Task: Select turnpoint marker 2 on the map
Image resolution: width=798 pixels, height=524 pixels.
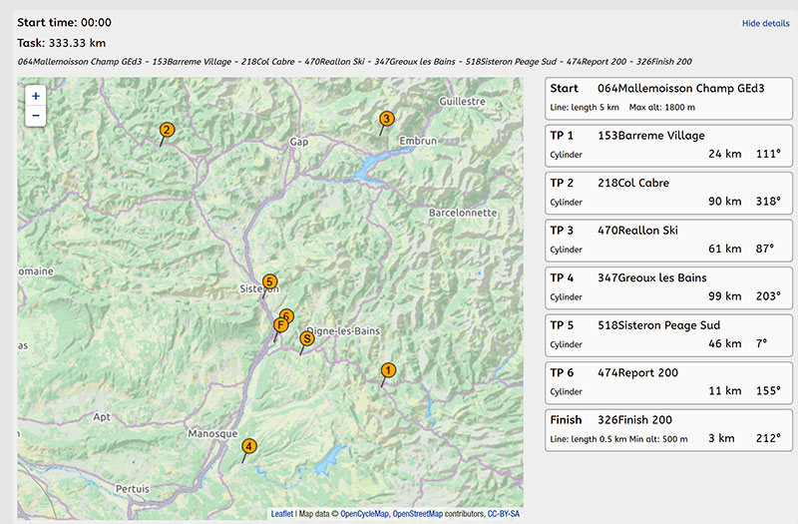Action: click(x=167, y=130)
